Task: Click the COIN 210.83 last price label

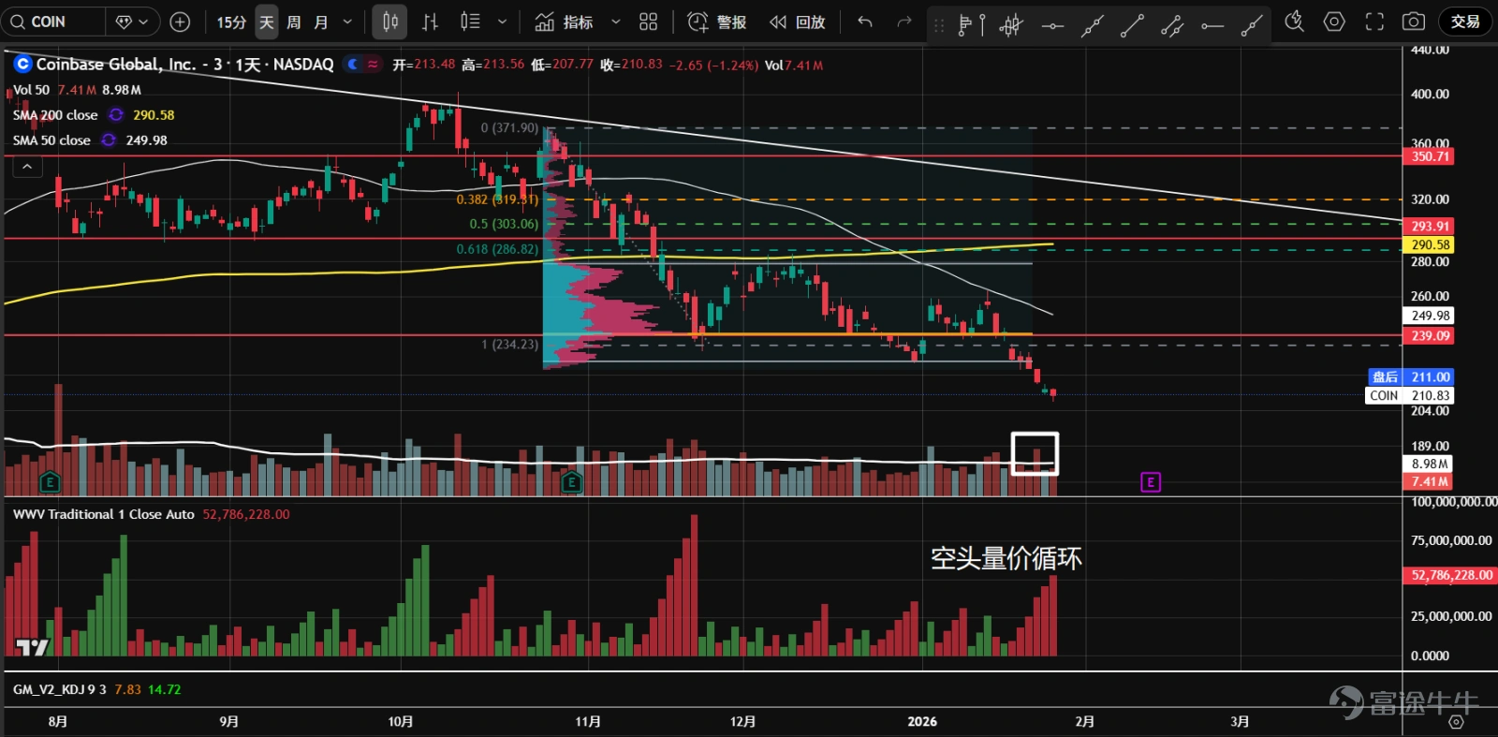Action: [1410, 395]
